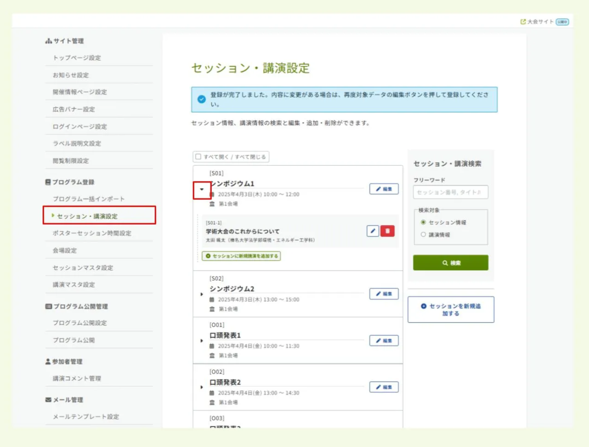The width and height of the screenshot is (589, 447).
Task: Check the すべて開く / すべて閉じる checkbox
Action: 198,156
